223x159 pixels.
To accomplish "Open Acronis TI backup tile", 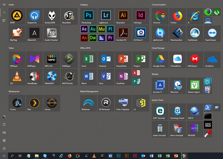I will [x=160, y=86].
